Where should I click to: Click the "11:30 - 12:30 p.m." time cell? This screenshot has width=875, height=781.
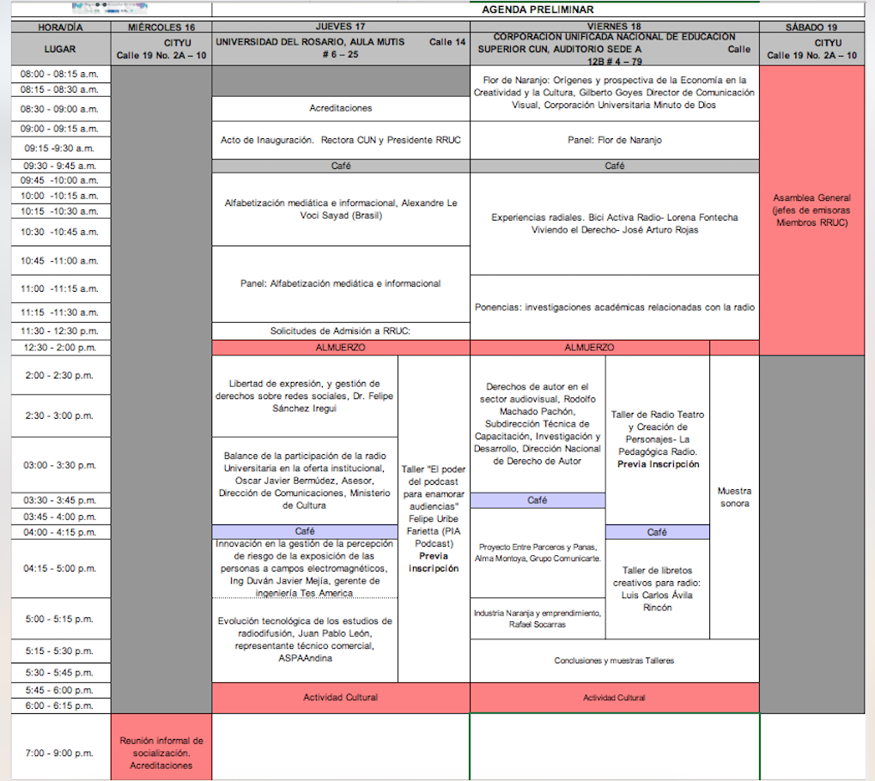pyautogui.click(x=60, y=331)
